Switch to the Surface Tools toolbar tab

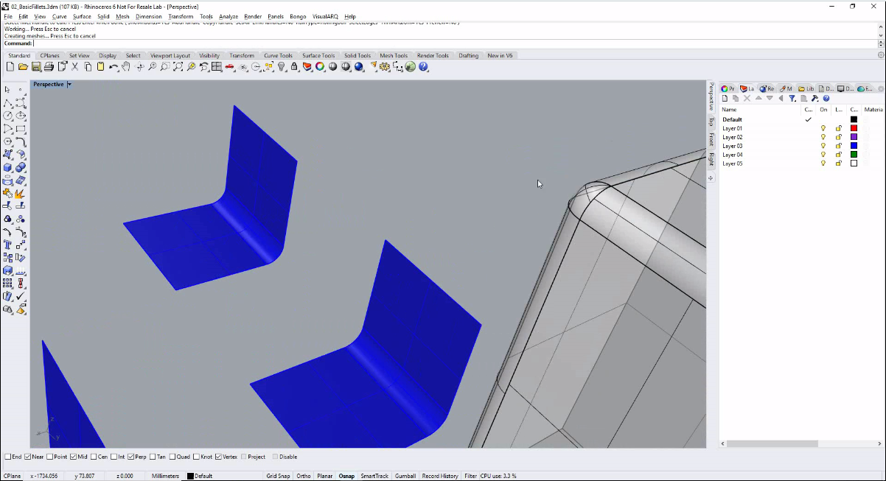(318, 55)
